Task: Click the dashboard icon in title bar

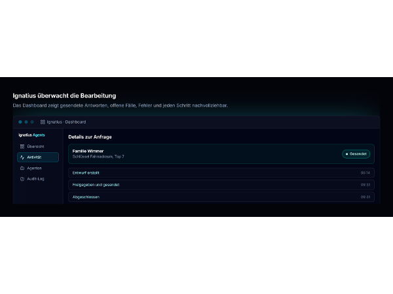Action: click(43, 122)
